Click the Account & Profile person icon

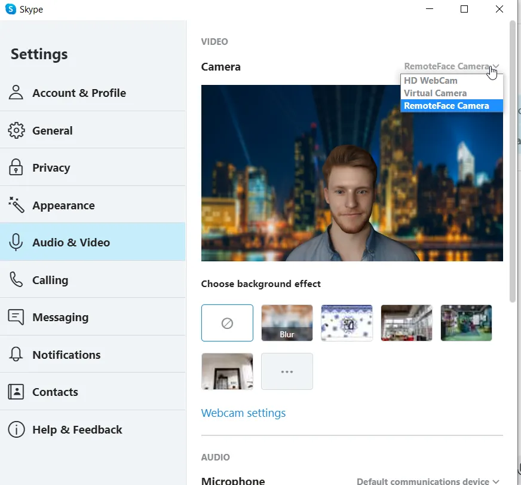point(16,93)
